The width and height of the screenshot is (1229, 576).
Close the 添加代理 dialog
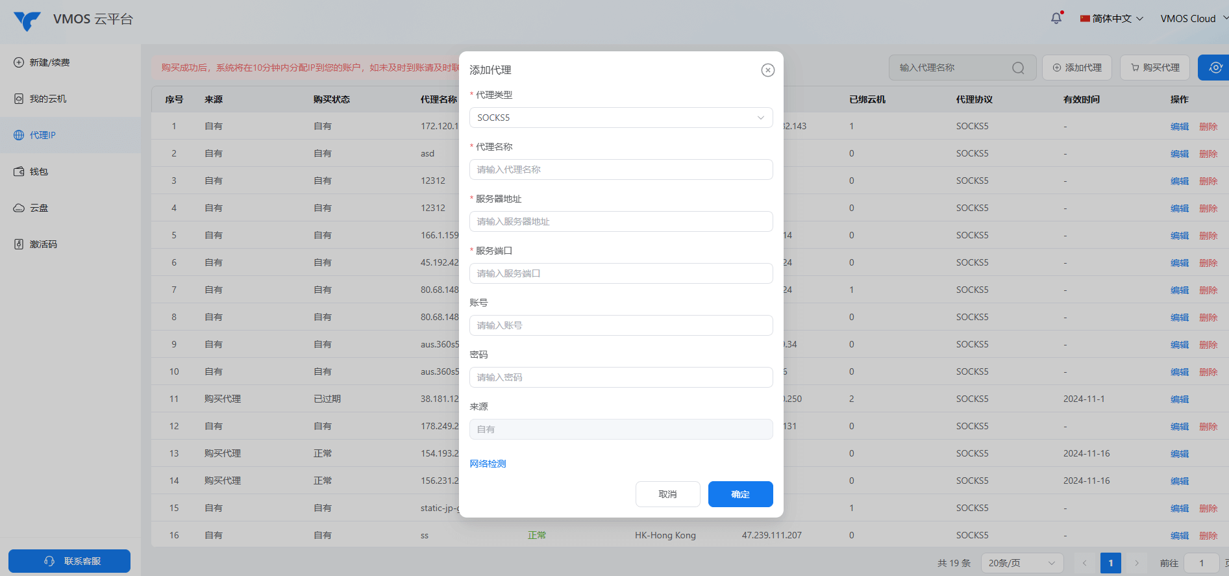(x=767, y=70)
